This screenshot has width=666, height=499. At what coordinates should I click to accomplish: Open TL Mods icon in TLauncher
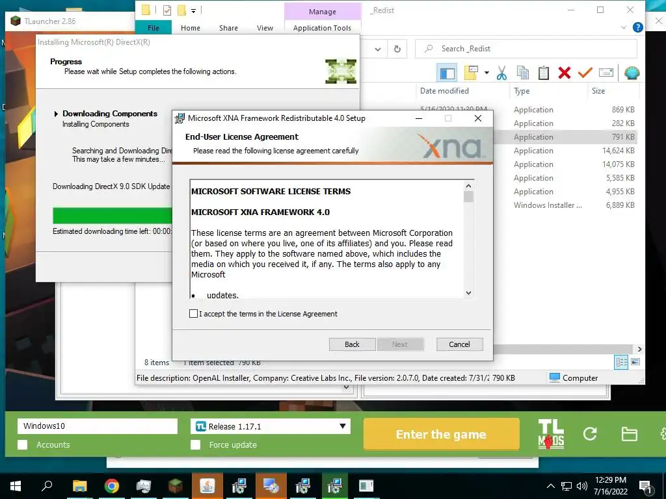point(551,434)
